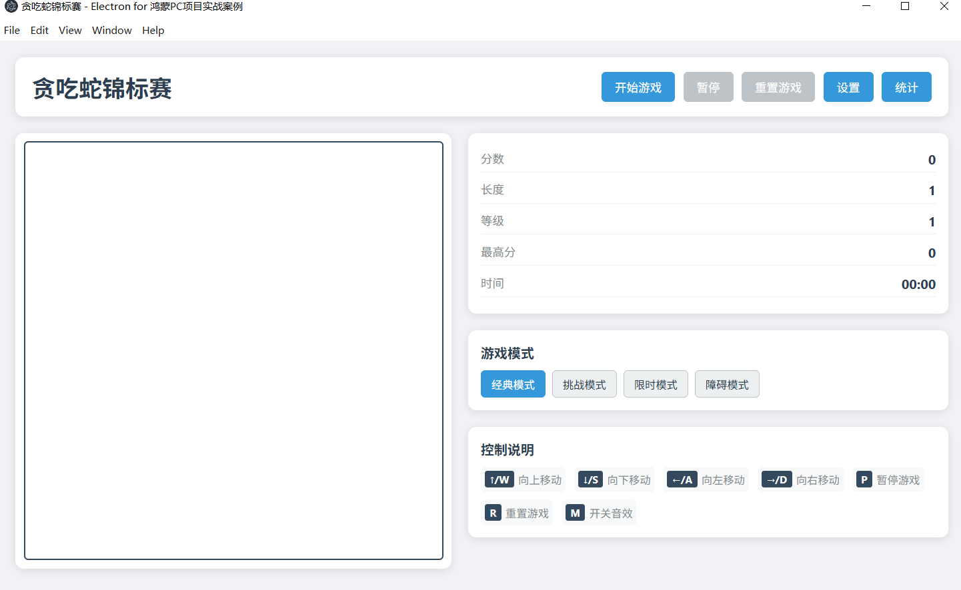The image size is (961, 590).
Task: Click the 控制说明 section heading
Action: pyautogui.click(x=508, y=450)
